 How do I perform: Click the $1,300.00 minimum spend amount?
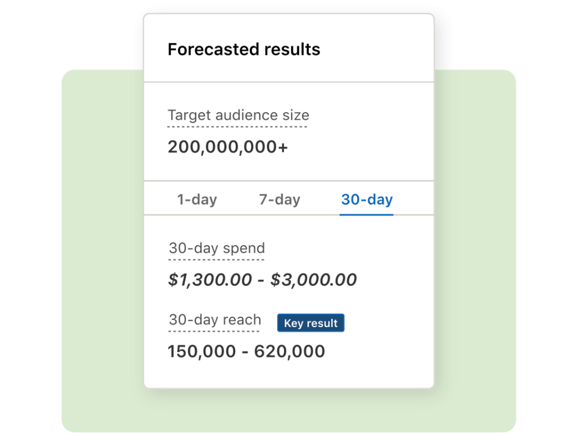(x=210, y=280)
